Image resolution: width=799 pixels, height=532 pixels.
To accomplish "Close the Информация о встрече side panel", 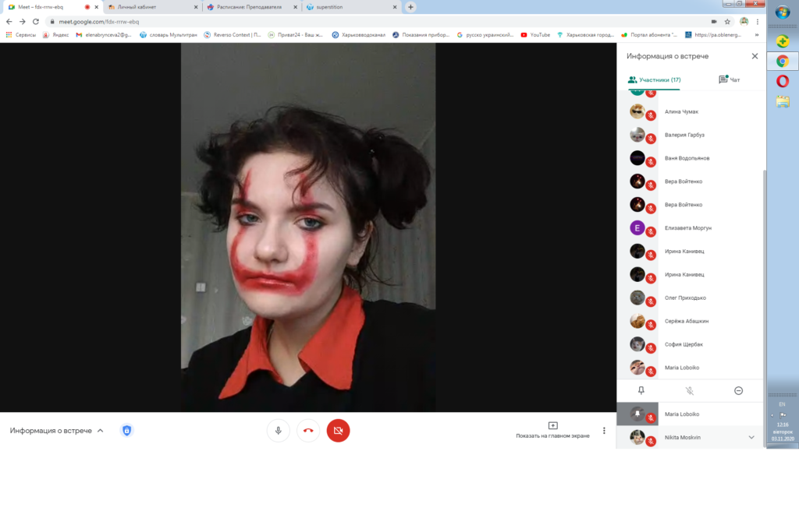I will tap(755, 56).
